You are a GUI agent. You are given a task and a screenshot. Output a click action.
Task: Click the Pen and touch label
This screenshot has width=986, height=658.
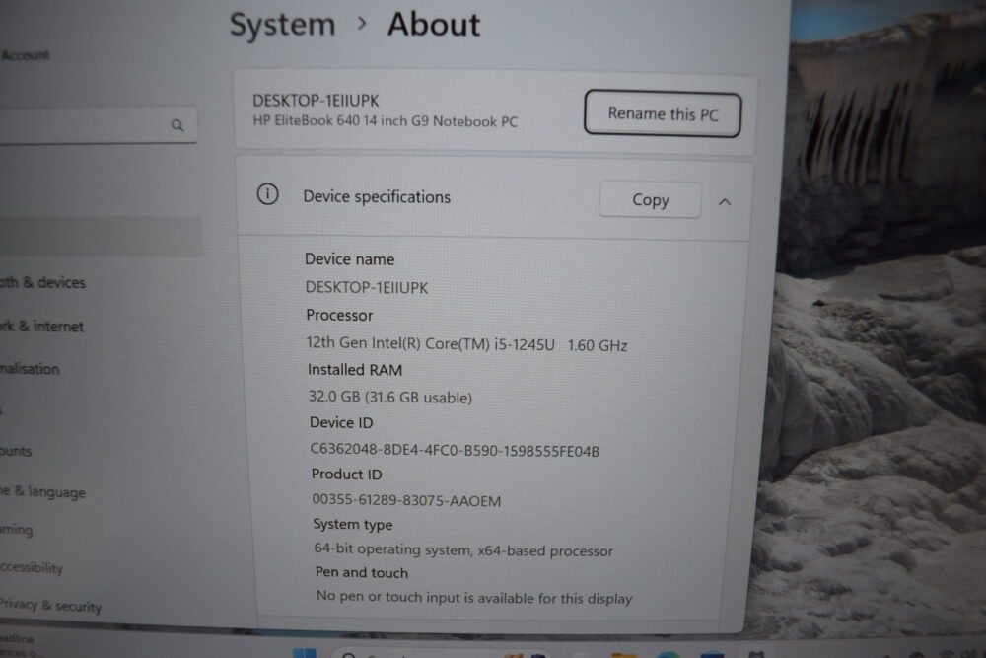tap(362, 572)
